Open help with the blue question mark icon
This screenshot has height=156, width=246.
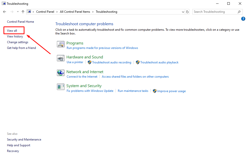[x=243, y=19]
